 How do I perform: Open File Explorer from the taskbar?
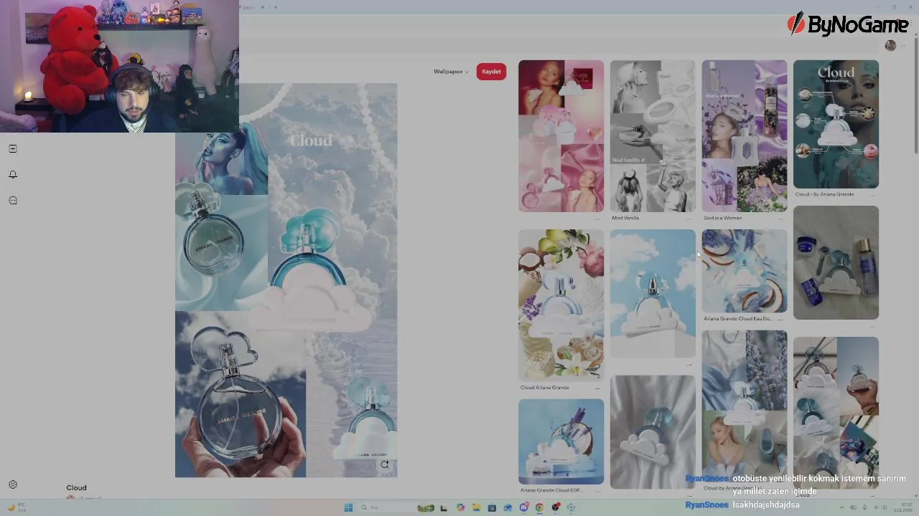point(476,507)
